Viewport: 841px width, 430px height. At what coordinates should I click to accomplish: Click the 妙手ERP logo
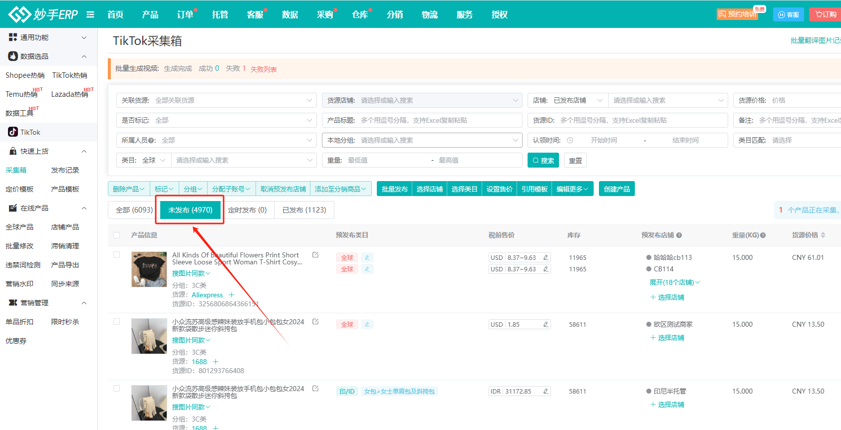(x=43, y=14)
